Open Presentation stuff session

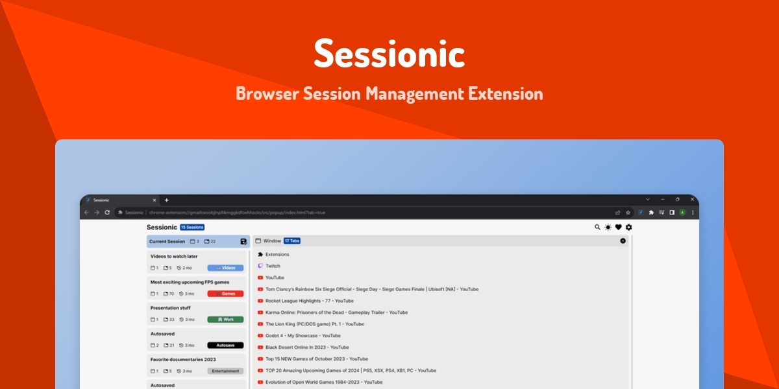[197, 314]
